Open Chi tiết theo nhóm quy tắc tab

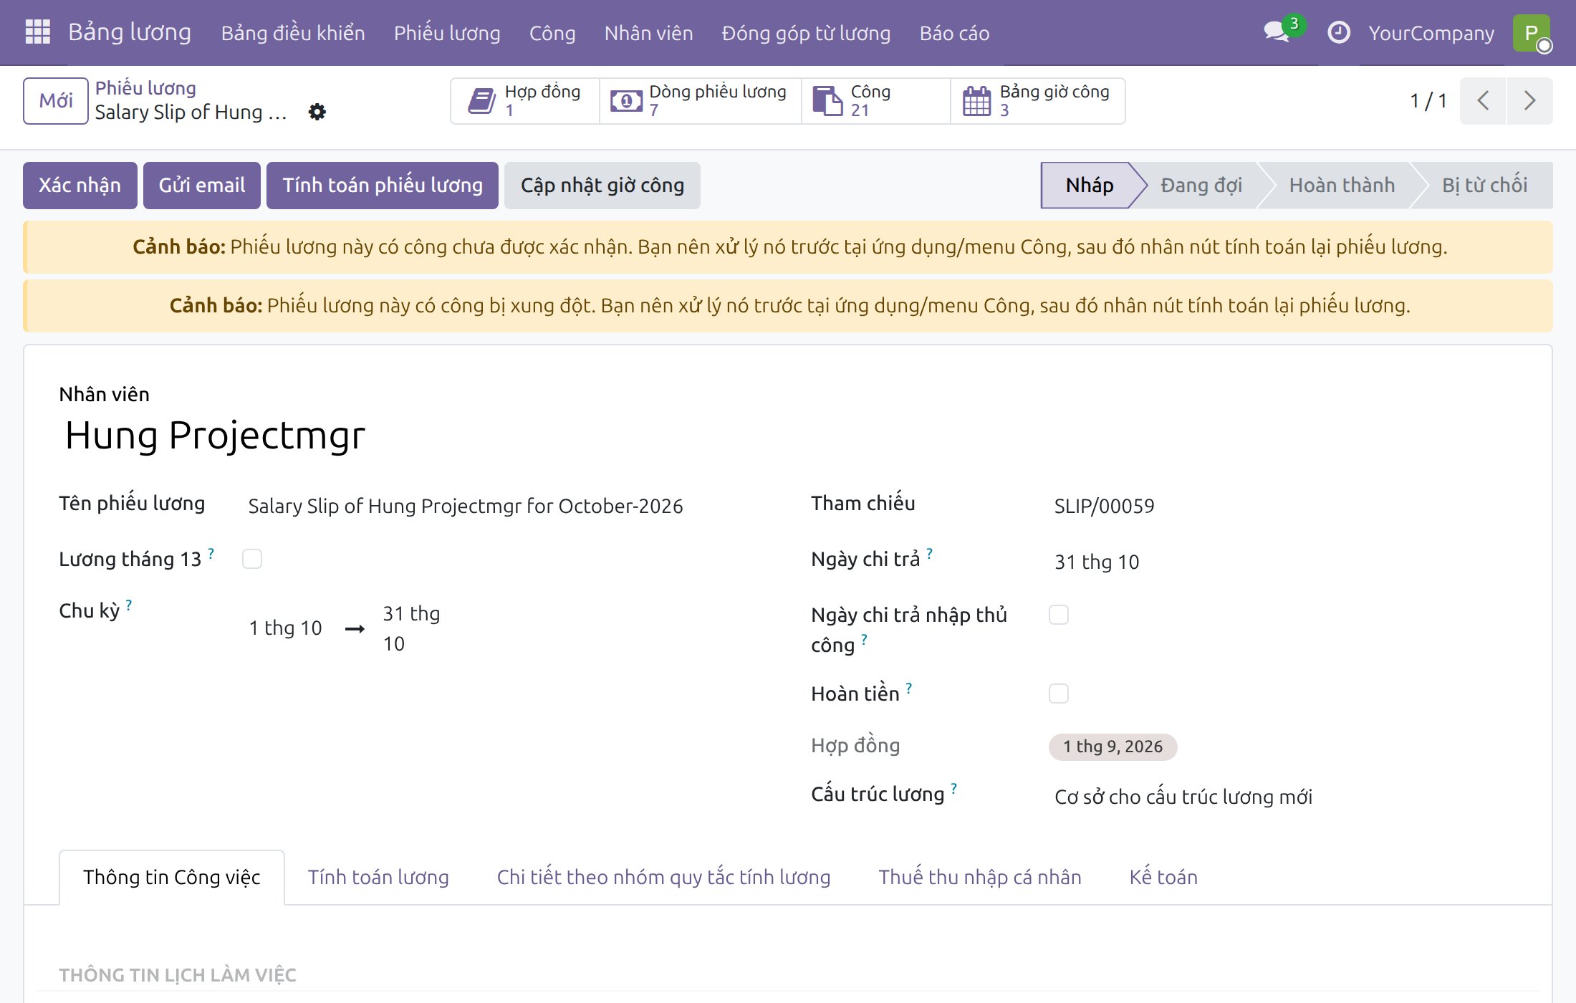[x=663, y=877]
